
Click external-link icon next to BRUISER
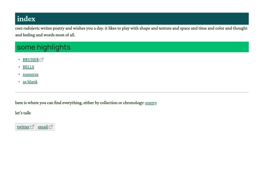(42, 60)
